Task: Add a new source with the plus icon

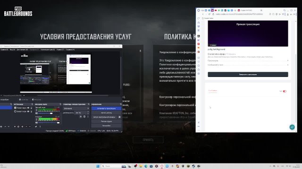Action: point(15,127)
